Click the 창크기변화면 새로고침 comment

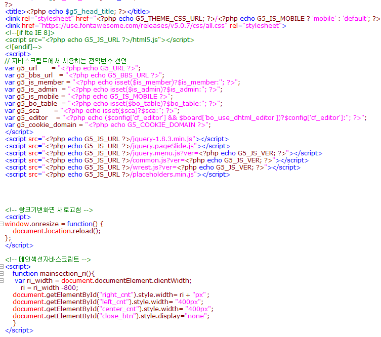49,210
